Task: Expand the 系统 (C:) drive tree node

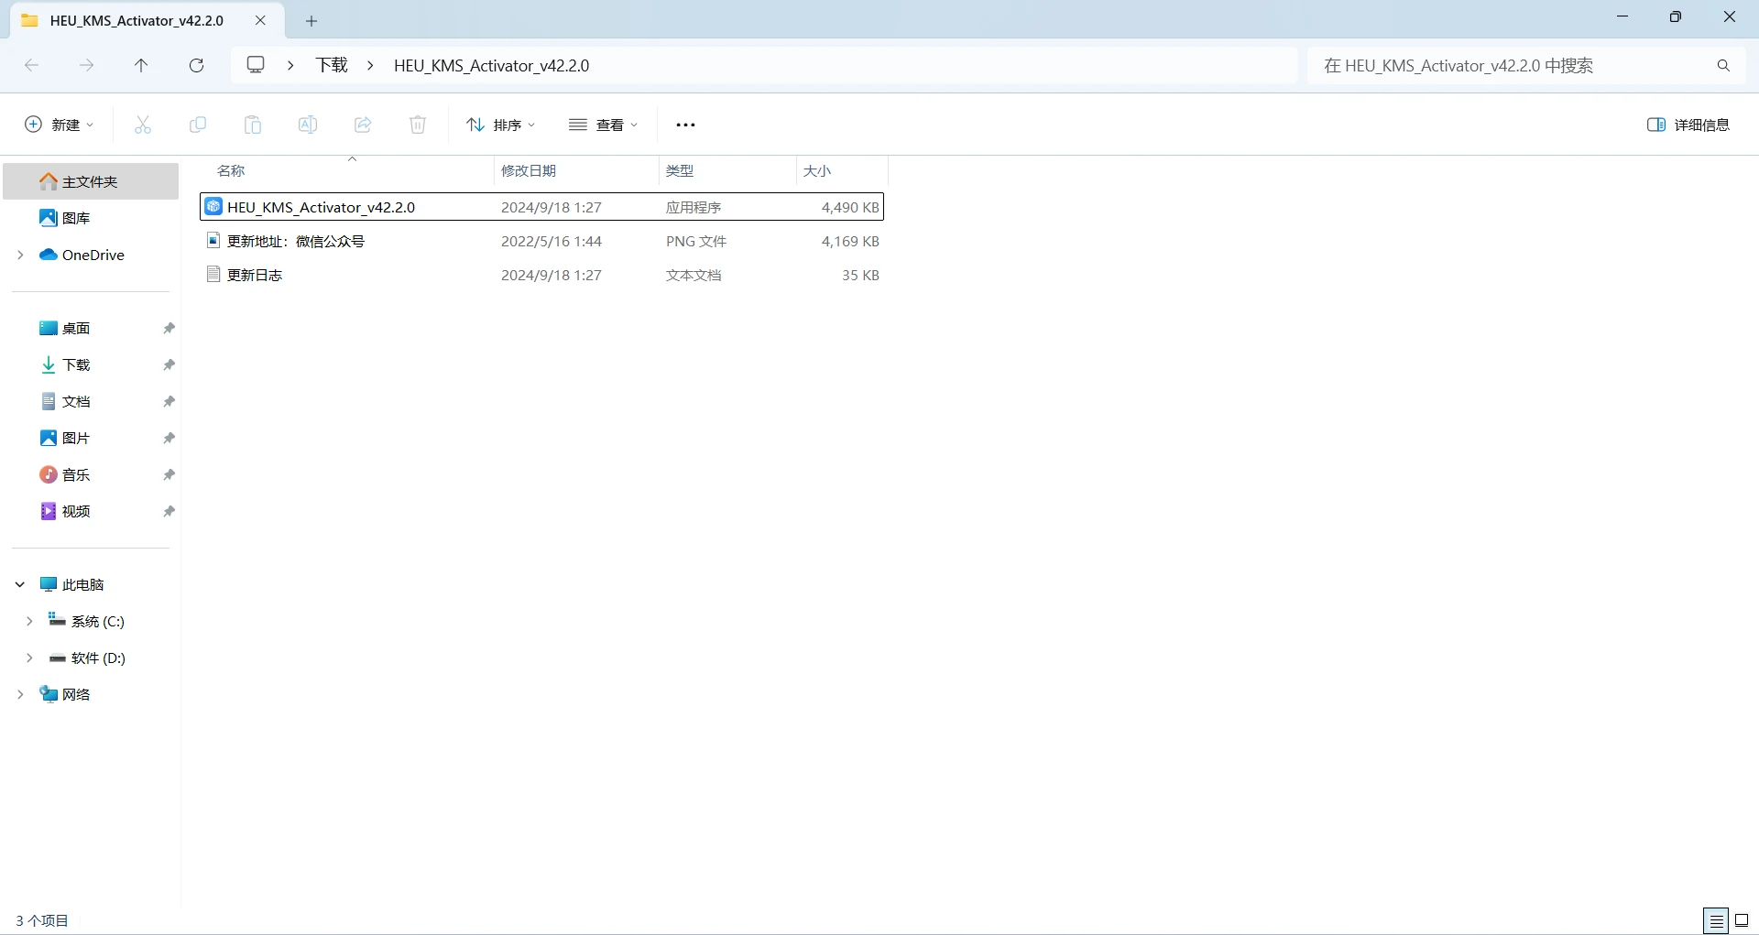Action: point(29,621)
